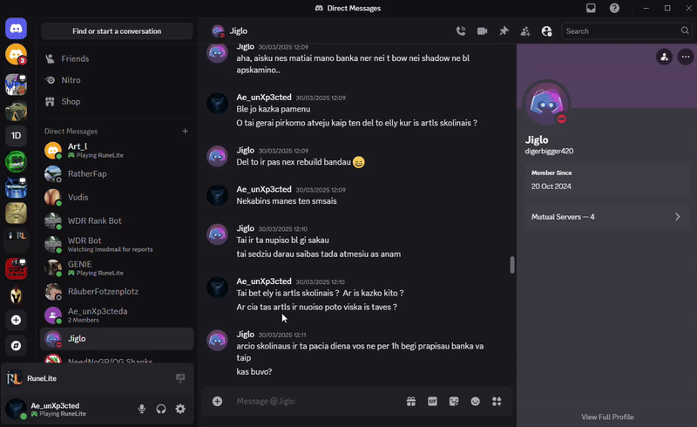The width and height of the screenshot is (697, 427).
Task: Focus the Message @Jiglo input box
Action: [x=314, y=402]
